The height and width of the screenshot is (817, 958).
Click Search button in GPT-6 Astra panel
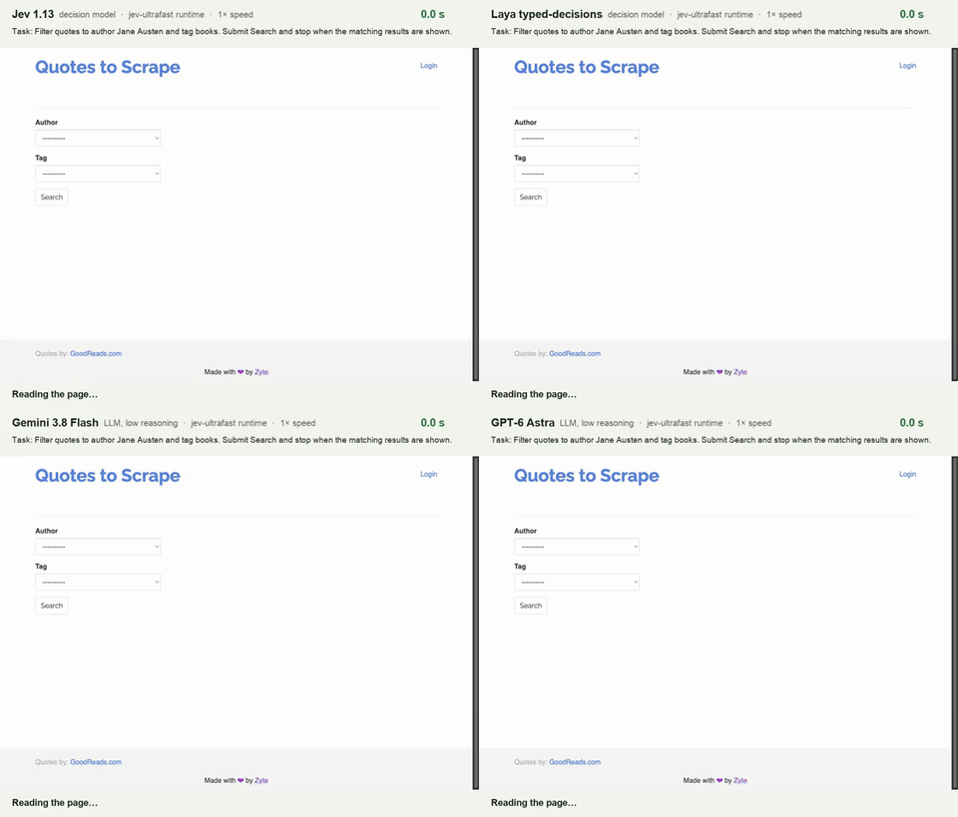coord(530,606)
